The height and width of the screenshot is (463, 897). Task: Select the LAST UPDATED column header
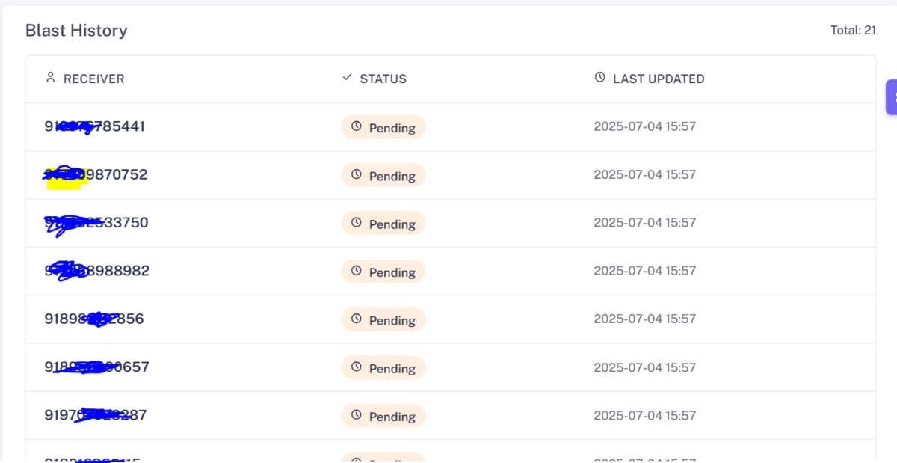(650, 79)
